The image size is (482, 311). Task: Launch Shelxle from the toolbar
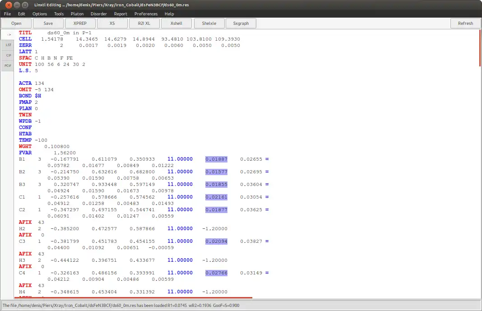click(209, 23)
